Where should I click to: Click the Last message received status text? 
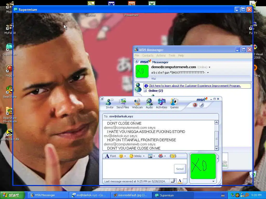point(135,181)
